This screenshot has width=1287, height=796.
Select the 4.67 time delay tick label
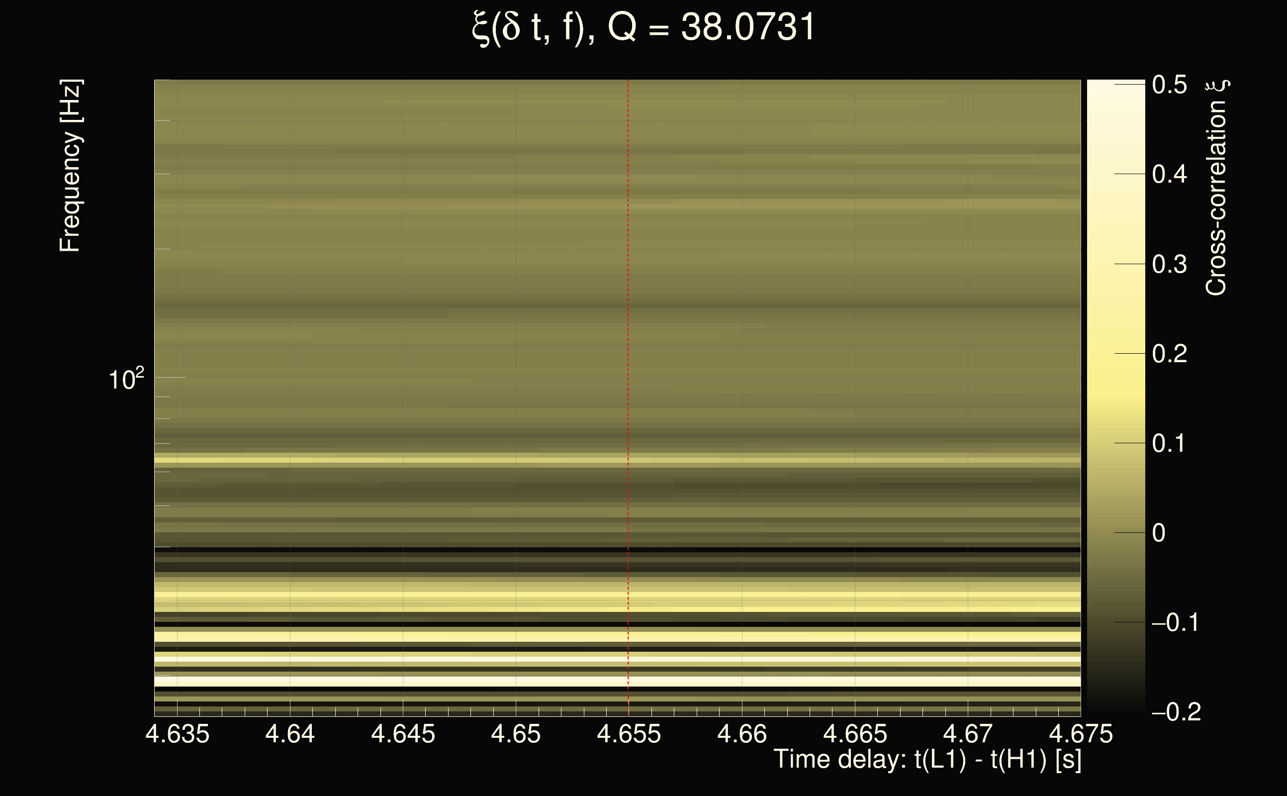point(968,734)
